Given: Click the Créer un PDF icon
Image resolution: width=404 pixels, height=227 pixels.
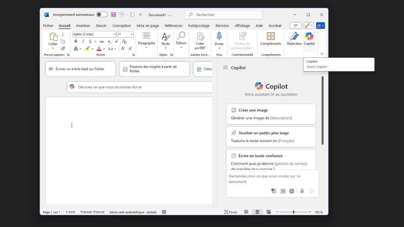Looking at the screenshot, I should (x=200, y=36).
